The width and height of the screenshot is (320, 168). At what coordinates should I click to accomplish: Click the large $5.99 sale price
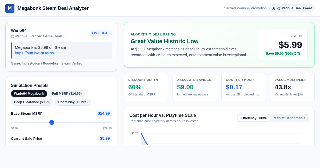[290, 45]
